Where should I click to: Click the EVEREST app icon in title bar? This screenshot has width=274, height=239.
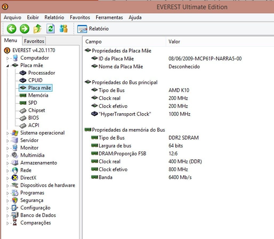(5, 7)
